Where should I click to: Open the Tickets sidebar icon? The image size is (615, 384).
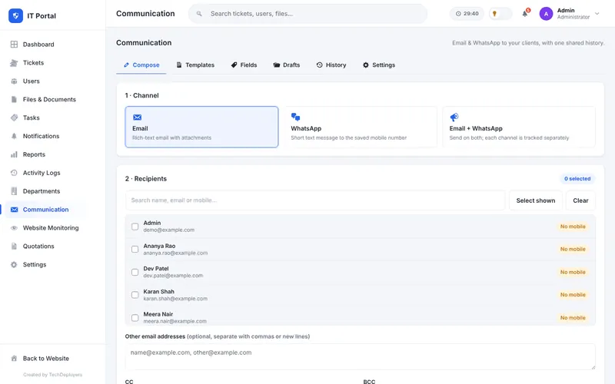[14, 63]
